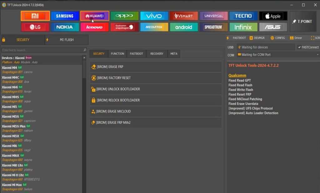Open the Vsmart brand tile
This screenshot has width=320, height=193.
click(x=184, y=16)
